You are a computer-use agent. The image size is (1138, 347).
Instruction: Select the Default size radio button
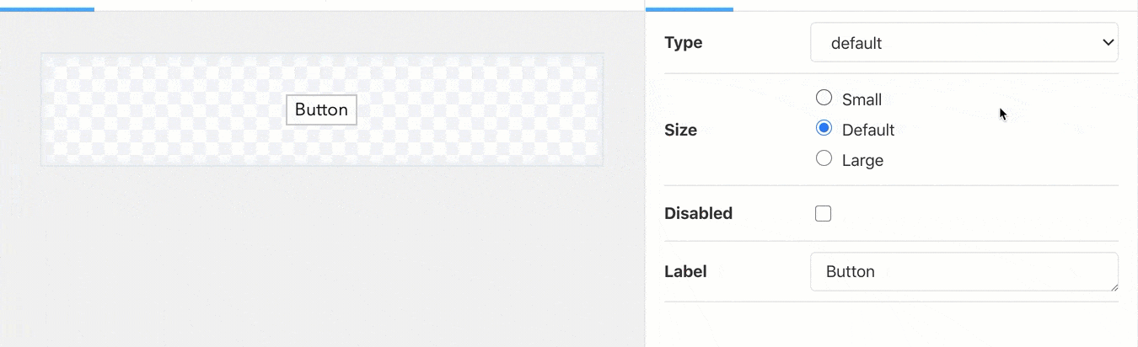click(824, 128)
